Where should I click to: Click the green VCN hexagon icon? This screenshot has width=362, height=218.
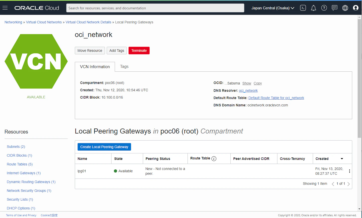(36, 61)
